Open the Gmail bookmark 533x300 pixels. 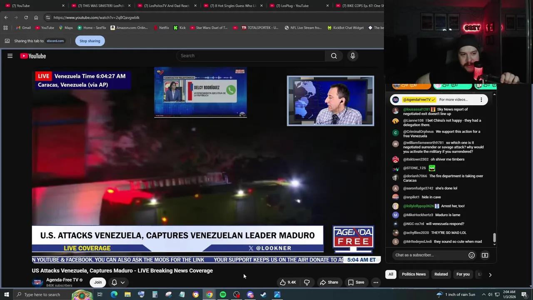click(x=23, y=28)
